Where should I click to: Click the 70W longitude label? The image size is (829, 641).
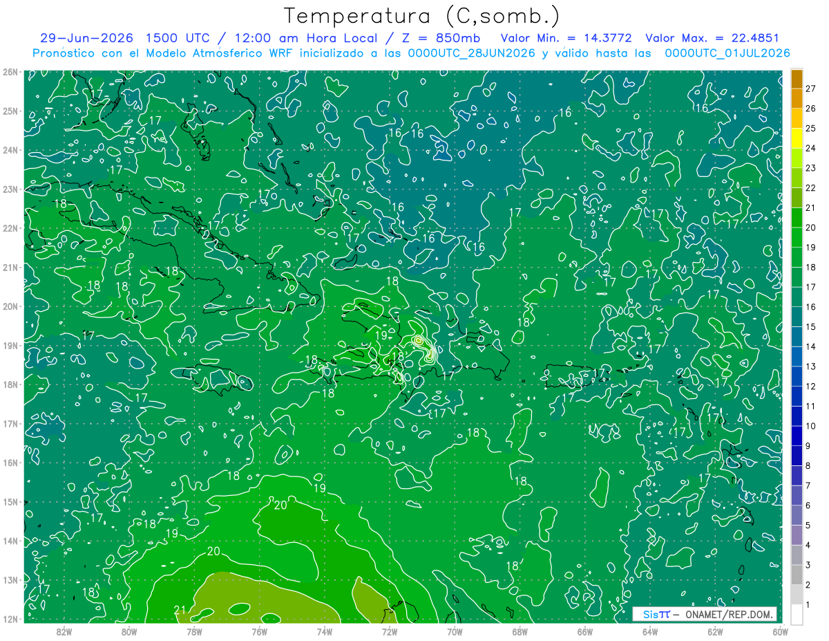(455, 631)
